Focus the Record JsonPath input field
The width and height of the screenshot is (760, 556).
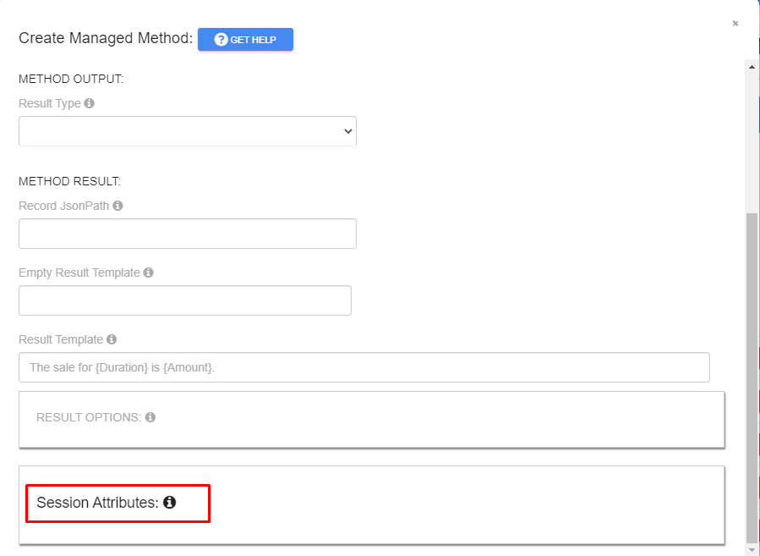(188, 234)
